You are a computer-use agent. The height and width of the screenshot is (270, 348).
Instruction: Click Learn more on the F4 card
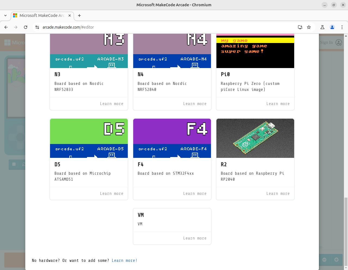195,194
